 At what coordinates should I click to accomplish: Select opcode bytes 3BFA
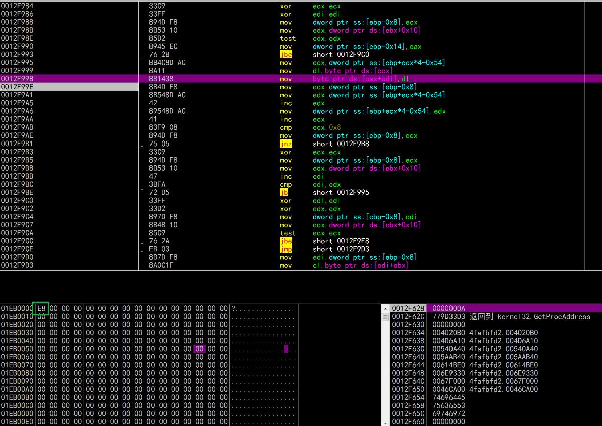tap(157, 185)
